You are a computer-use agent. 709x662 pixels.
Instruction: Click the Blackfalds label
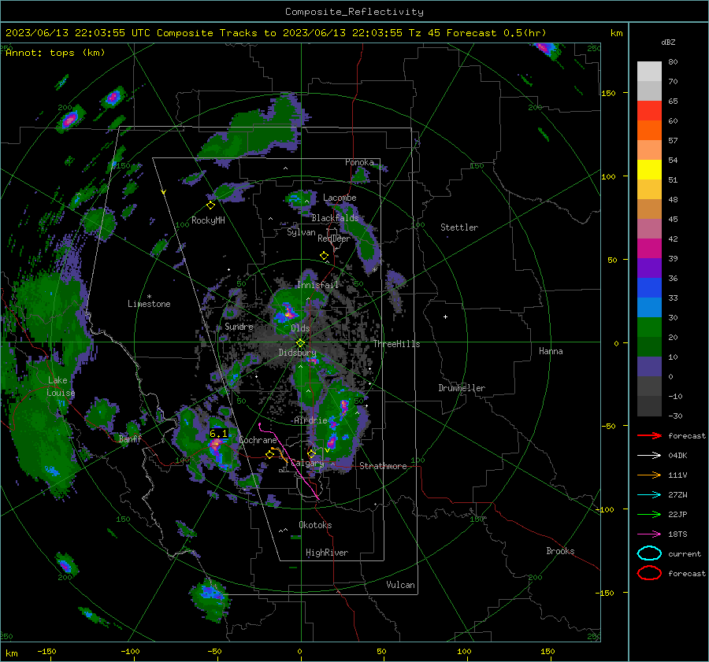pyautogui.click(x=335, y=218)
